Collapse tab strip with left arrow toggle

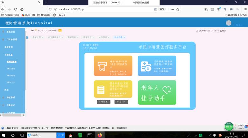(x=27, y=37)
